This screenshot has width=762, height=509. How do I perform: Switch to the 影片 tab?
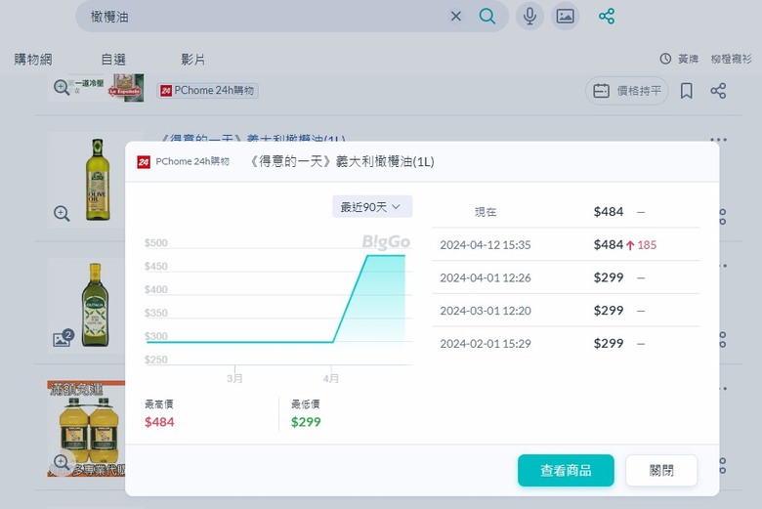click(x=192, y=60)
